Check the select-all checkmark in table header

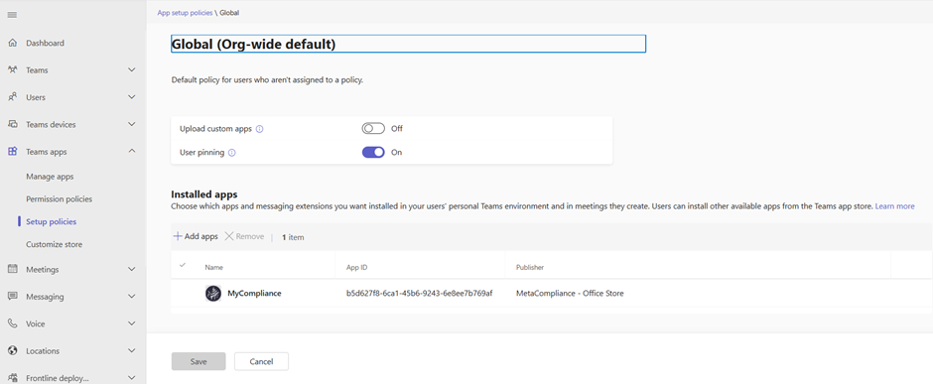click(x=183, y=265)
